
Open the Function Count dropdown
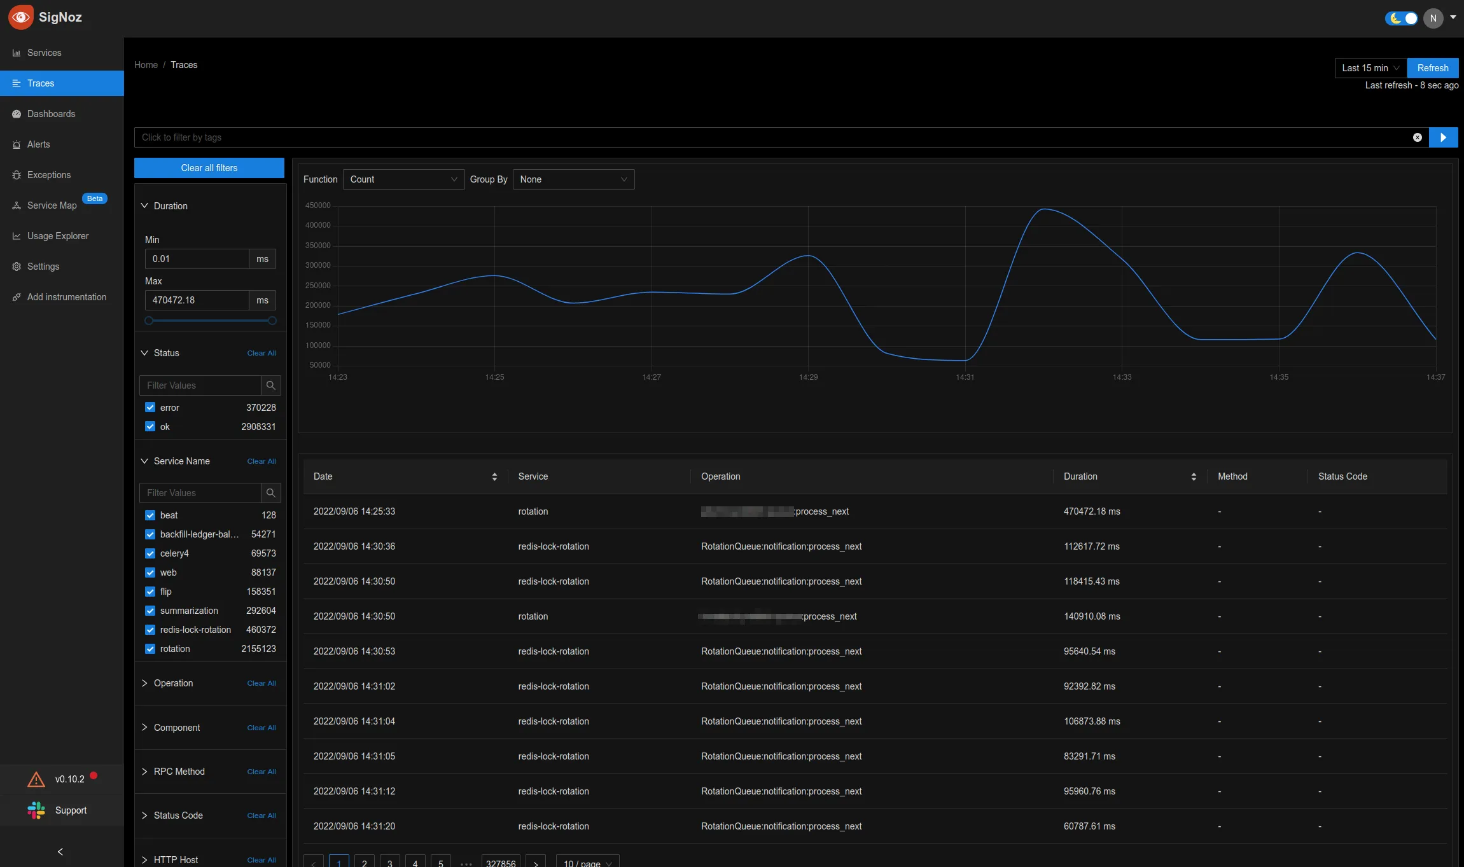(x=403, y=179)
